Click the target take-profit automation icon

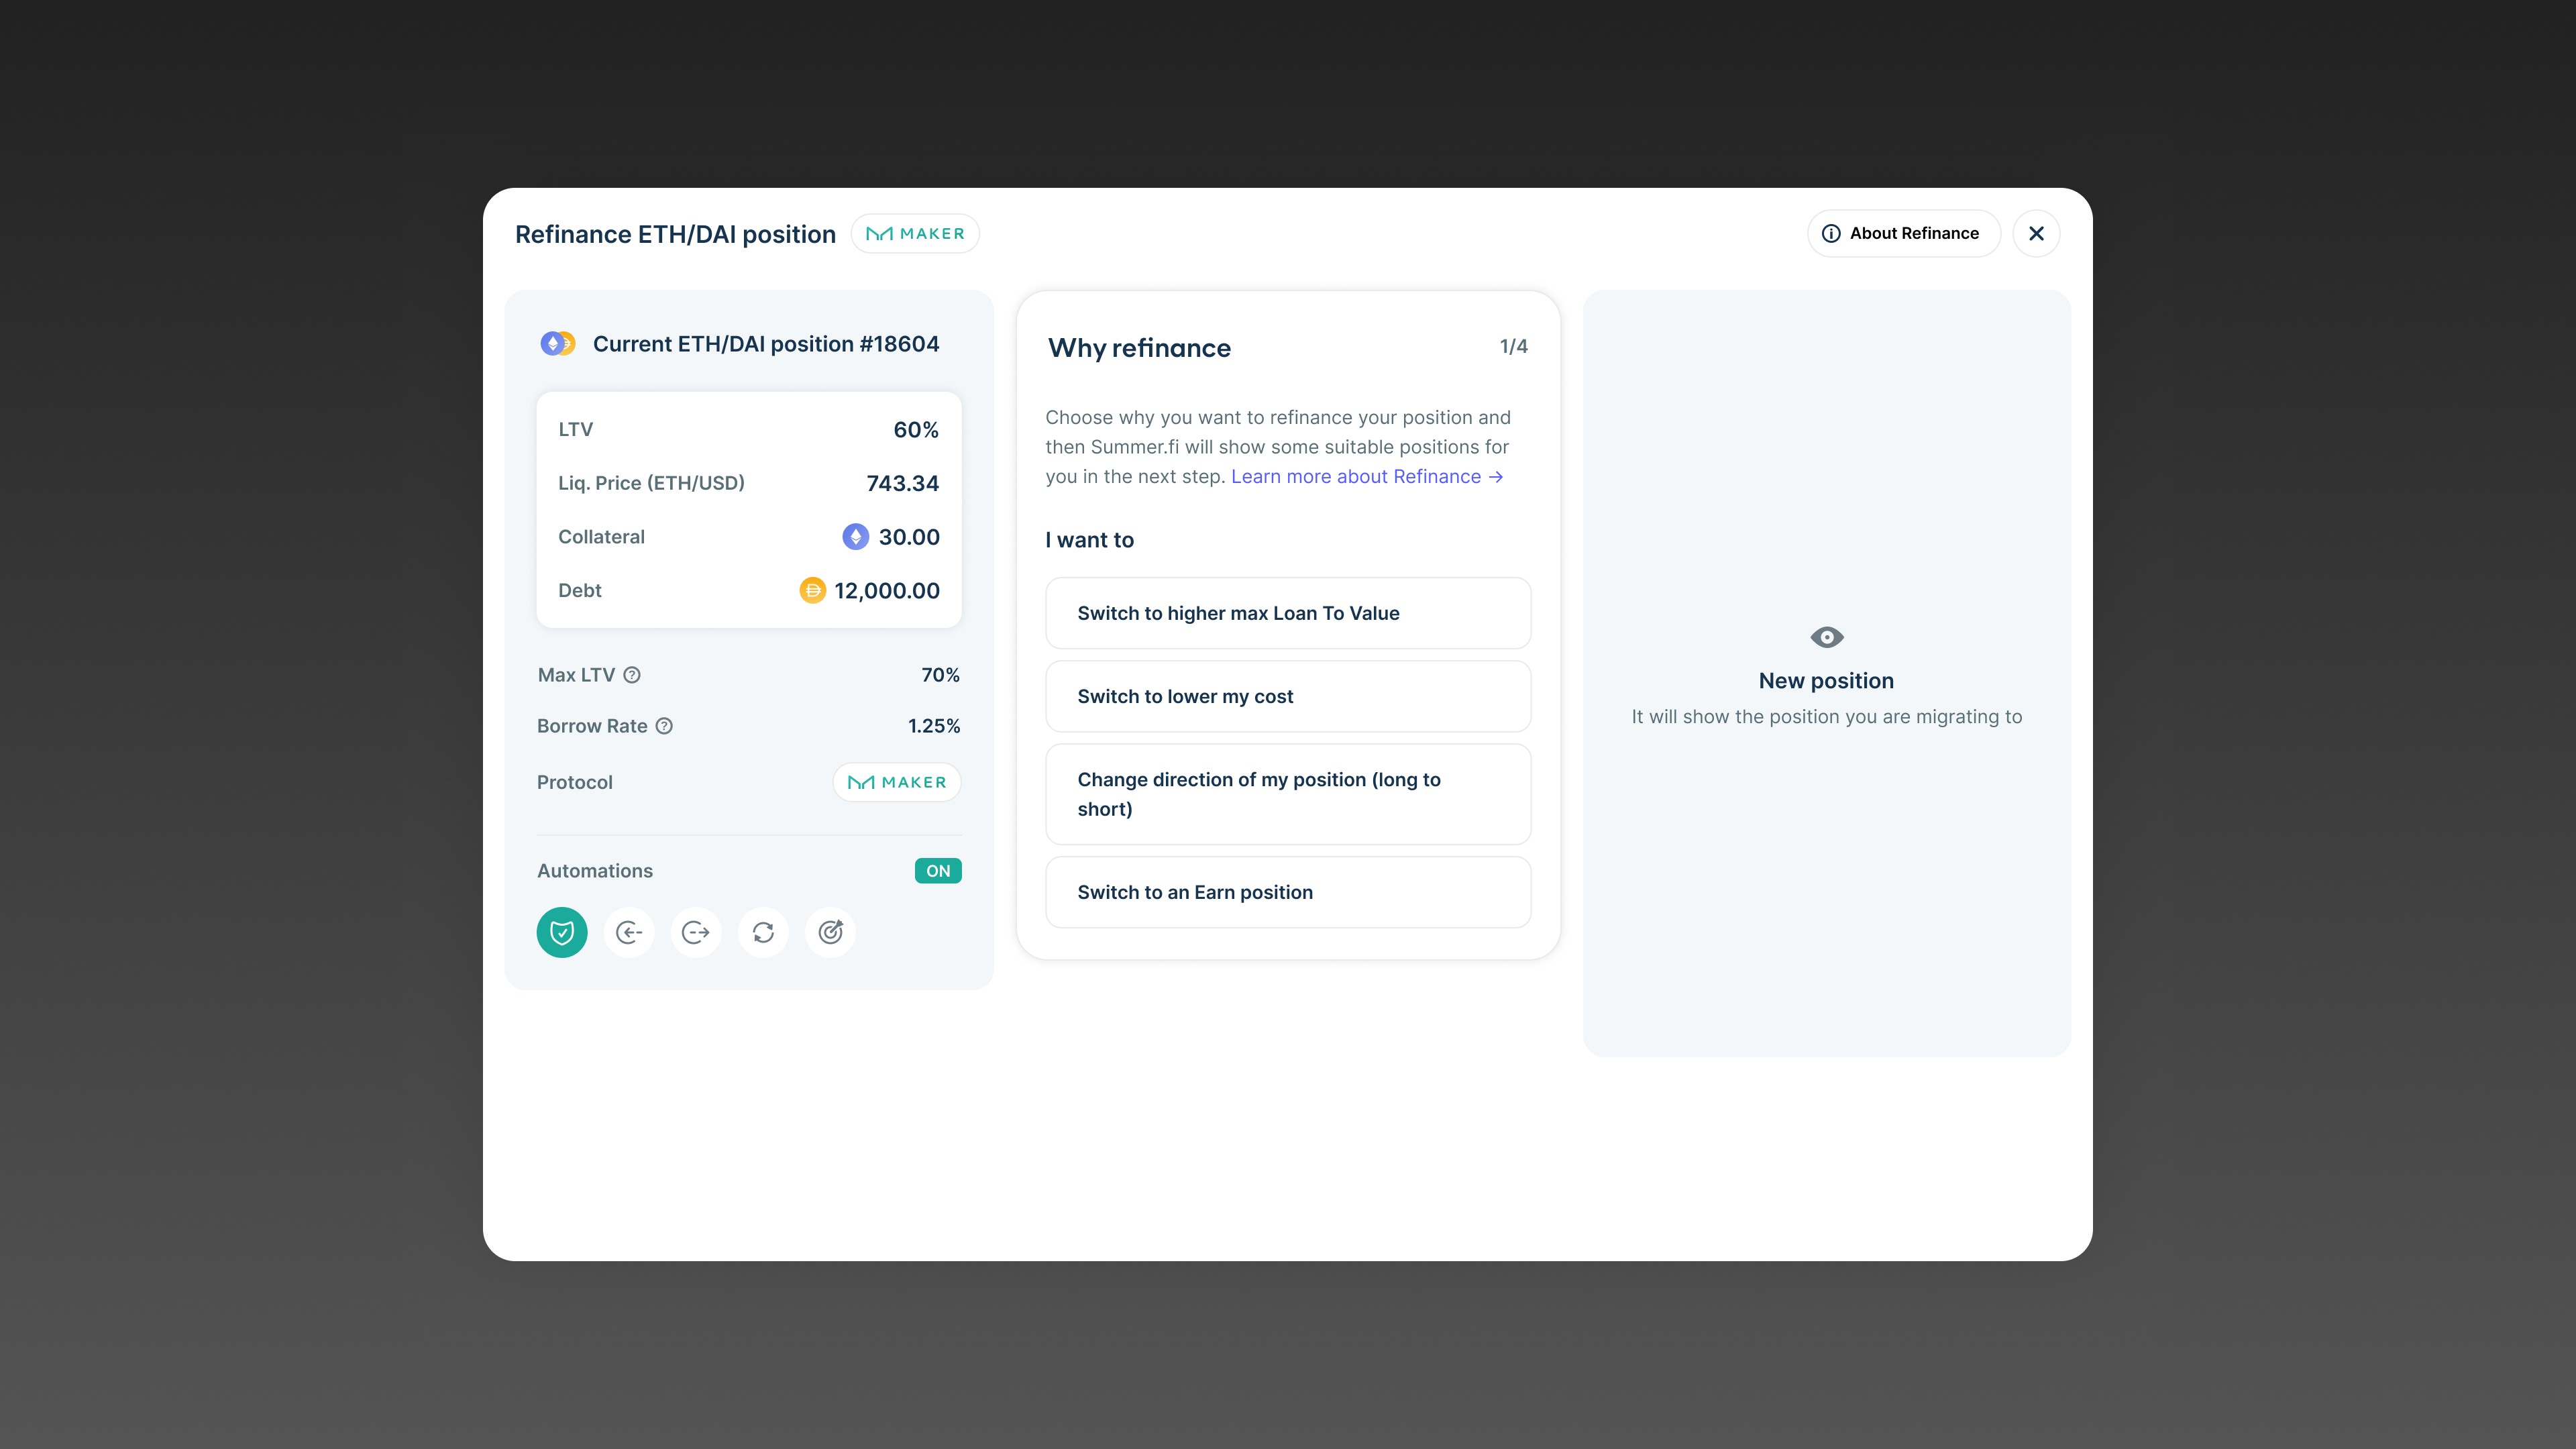(x=830, y=932)
